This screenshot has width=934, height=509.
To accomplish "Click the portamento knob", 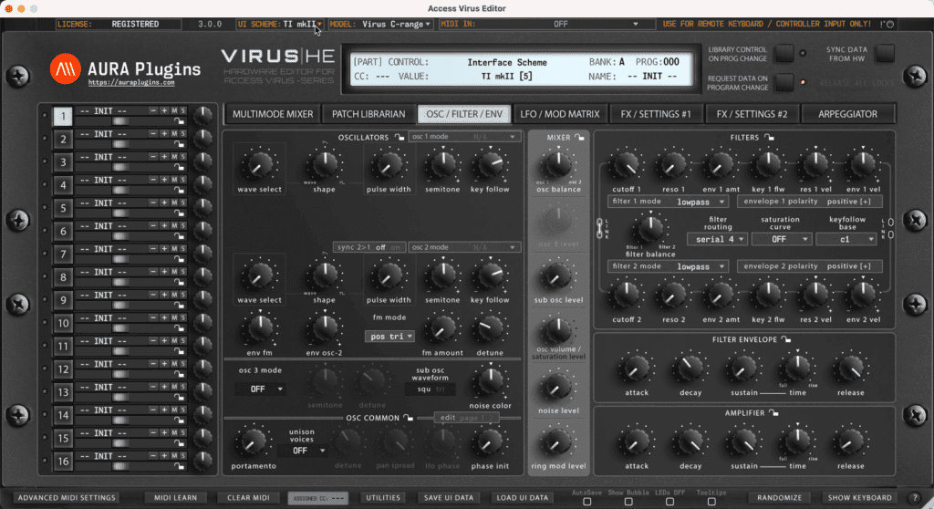I will click(254, 442).
